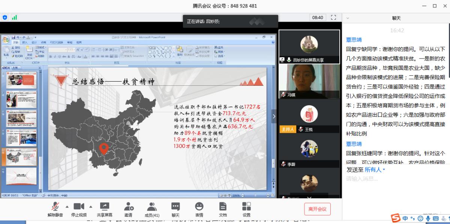Check the green network signal icon
This screenshot has height=224, width=450.
pyautogui.click(x=14, y=18)
